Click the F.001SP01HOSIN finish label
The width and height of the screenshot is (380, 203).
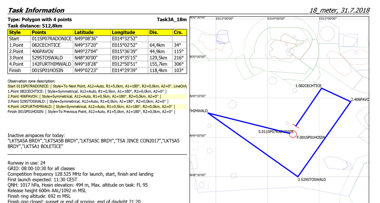(311, 137)
